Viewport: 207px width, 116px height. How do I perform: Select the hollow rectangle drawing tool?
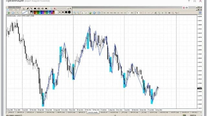pyautogui.click(x=39, y=8)
